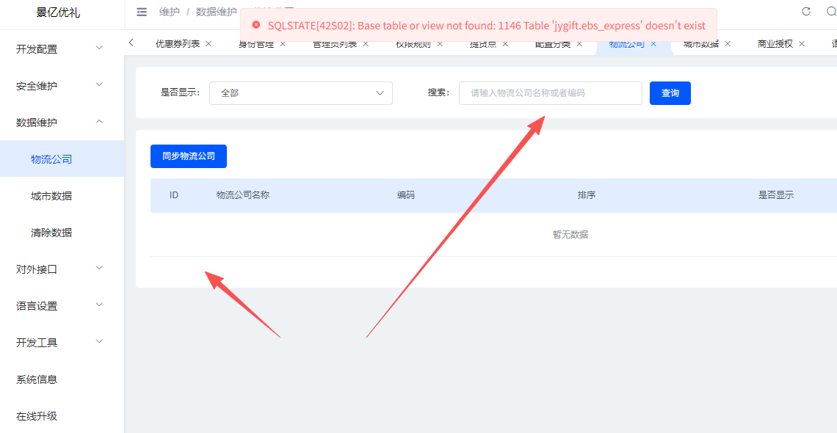837x433 pixels.
Task: Open 在线升级 in the sidebar
Action: coord(62,416)
